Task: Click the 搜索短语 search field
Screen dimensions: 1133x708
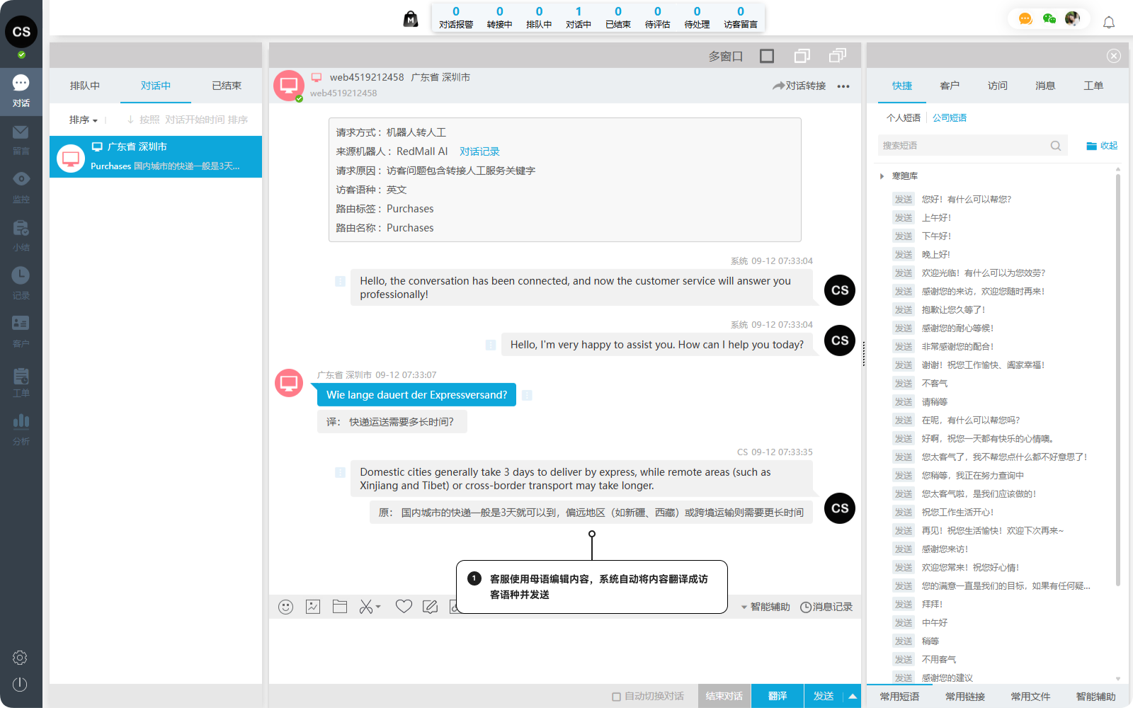Action: pyautogui.click(x=964, y=146)
